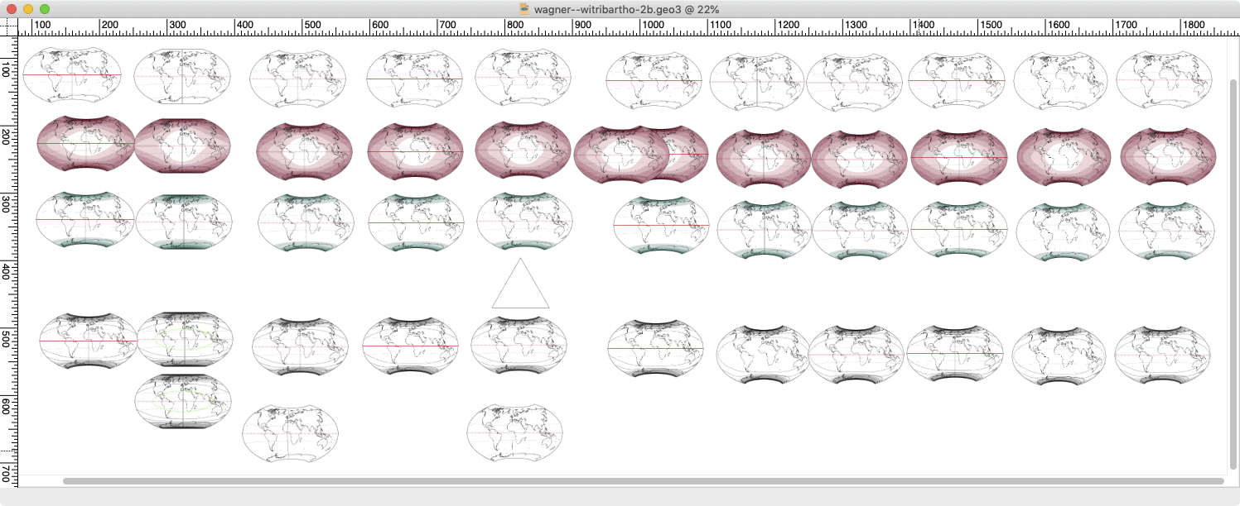Click the ruler origin box at top-left corner
1240x506 pixels.
click(8, 26)
